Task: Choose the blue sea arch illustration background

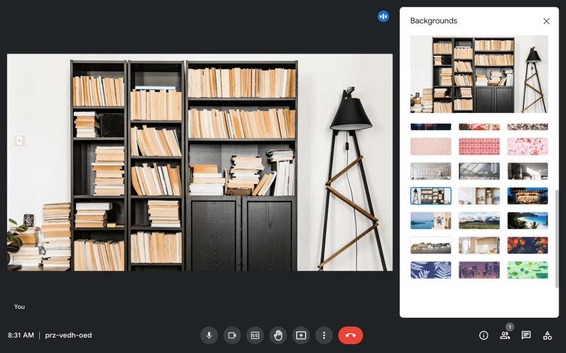Action: (x=431, y=221)
